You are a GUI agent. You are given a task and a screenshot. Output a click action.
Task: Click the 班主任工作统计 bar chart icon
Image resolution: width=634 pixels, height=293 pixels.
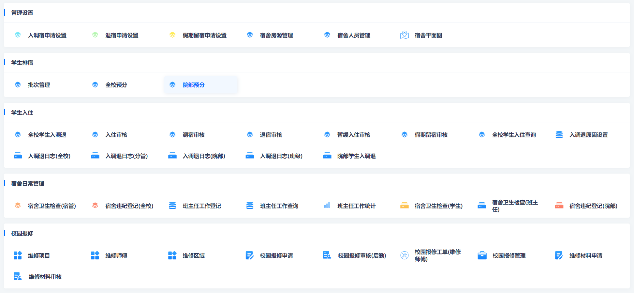[x=327, y=206]
